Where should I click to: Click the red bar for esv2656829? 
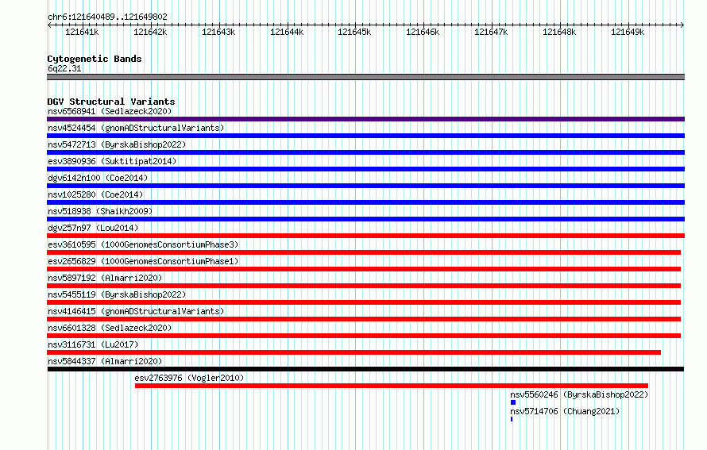pos(364,269)
